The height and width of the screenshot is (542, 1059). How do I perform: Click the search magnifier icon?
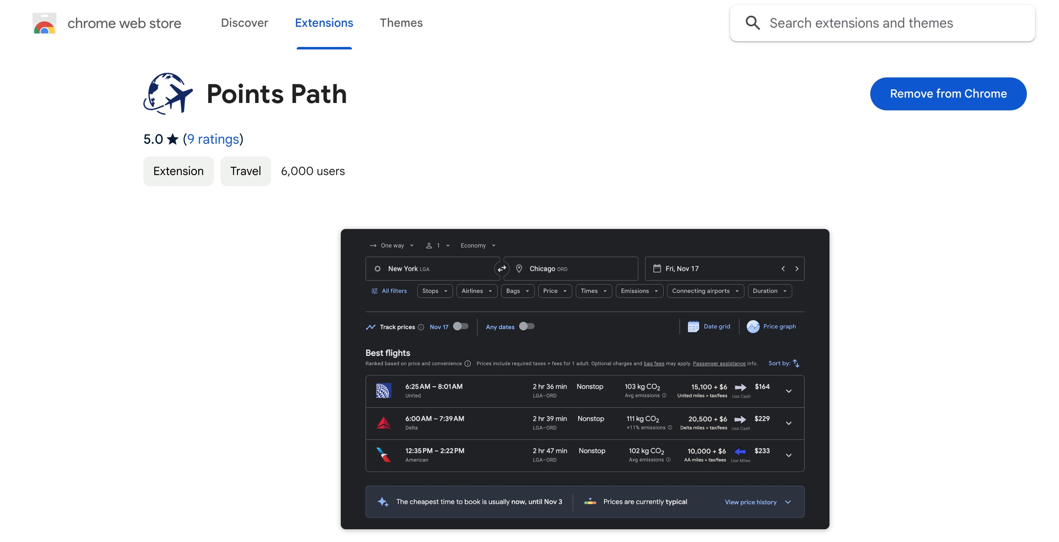(753, 23)
